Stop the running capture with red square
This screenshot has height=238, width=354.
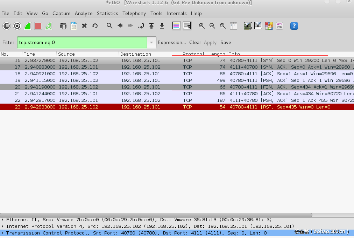[38, 26]
